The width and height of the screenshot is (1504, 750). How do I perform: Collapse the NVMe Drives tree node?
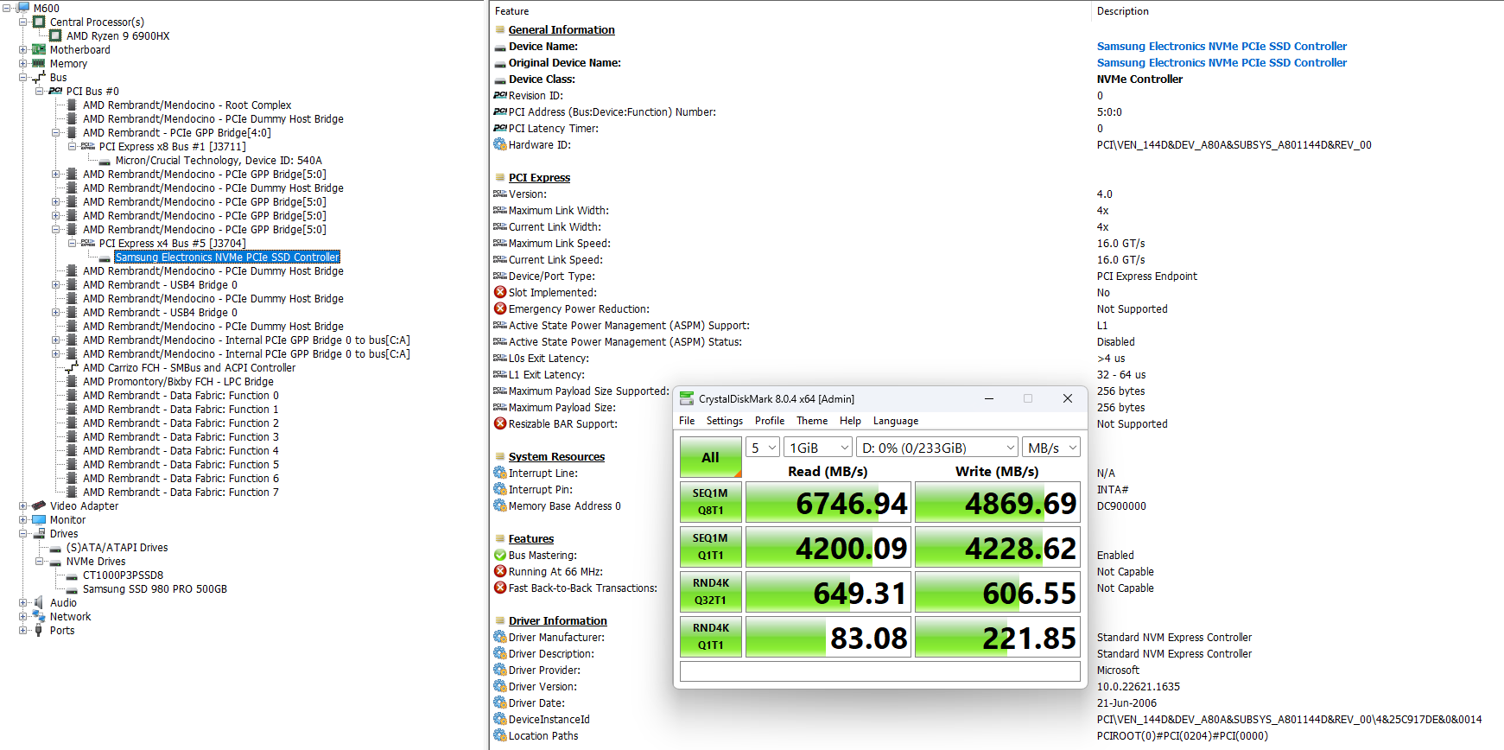(40, 561)
